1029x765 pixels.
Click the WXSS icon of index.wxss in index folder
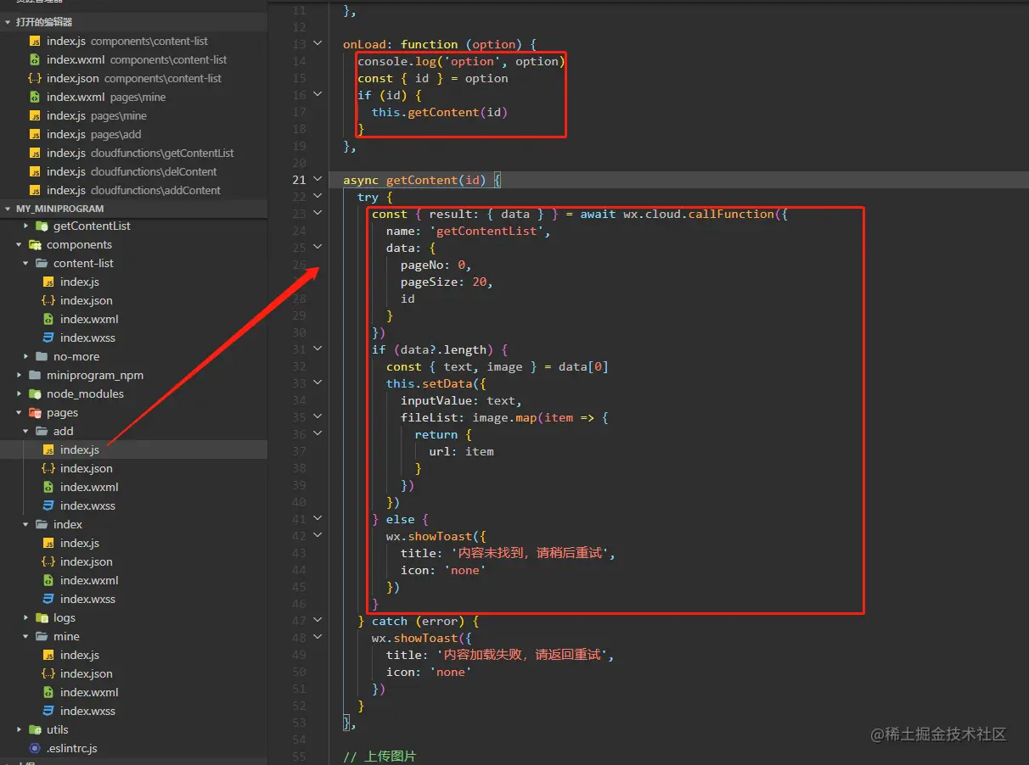click(48, 599)
